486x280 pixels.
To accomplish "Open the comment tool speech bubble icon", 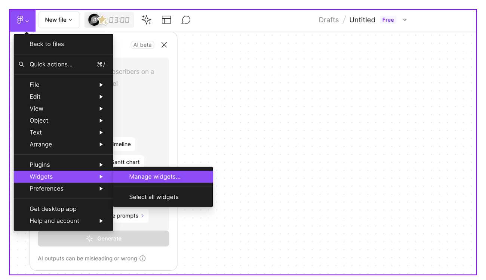I will 186,20.
